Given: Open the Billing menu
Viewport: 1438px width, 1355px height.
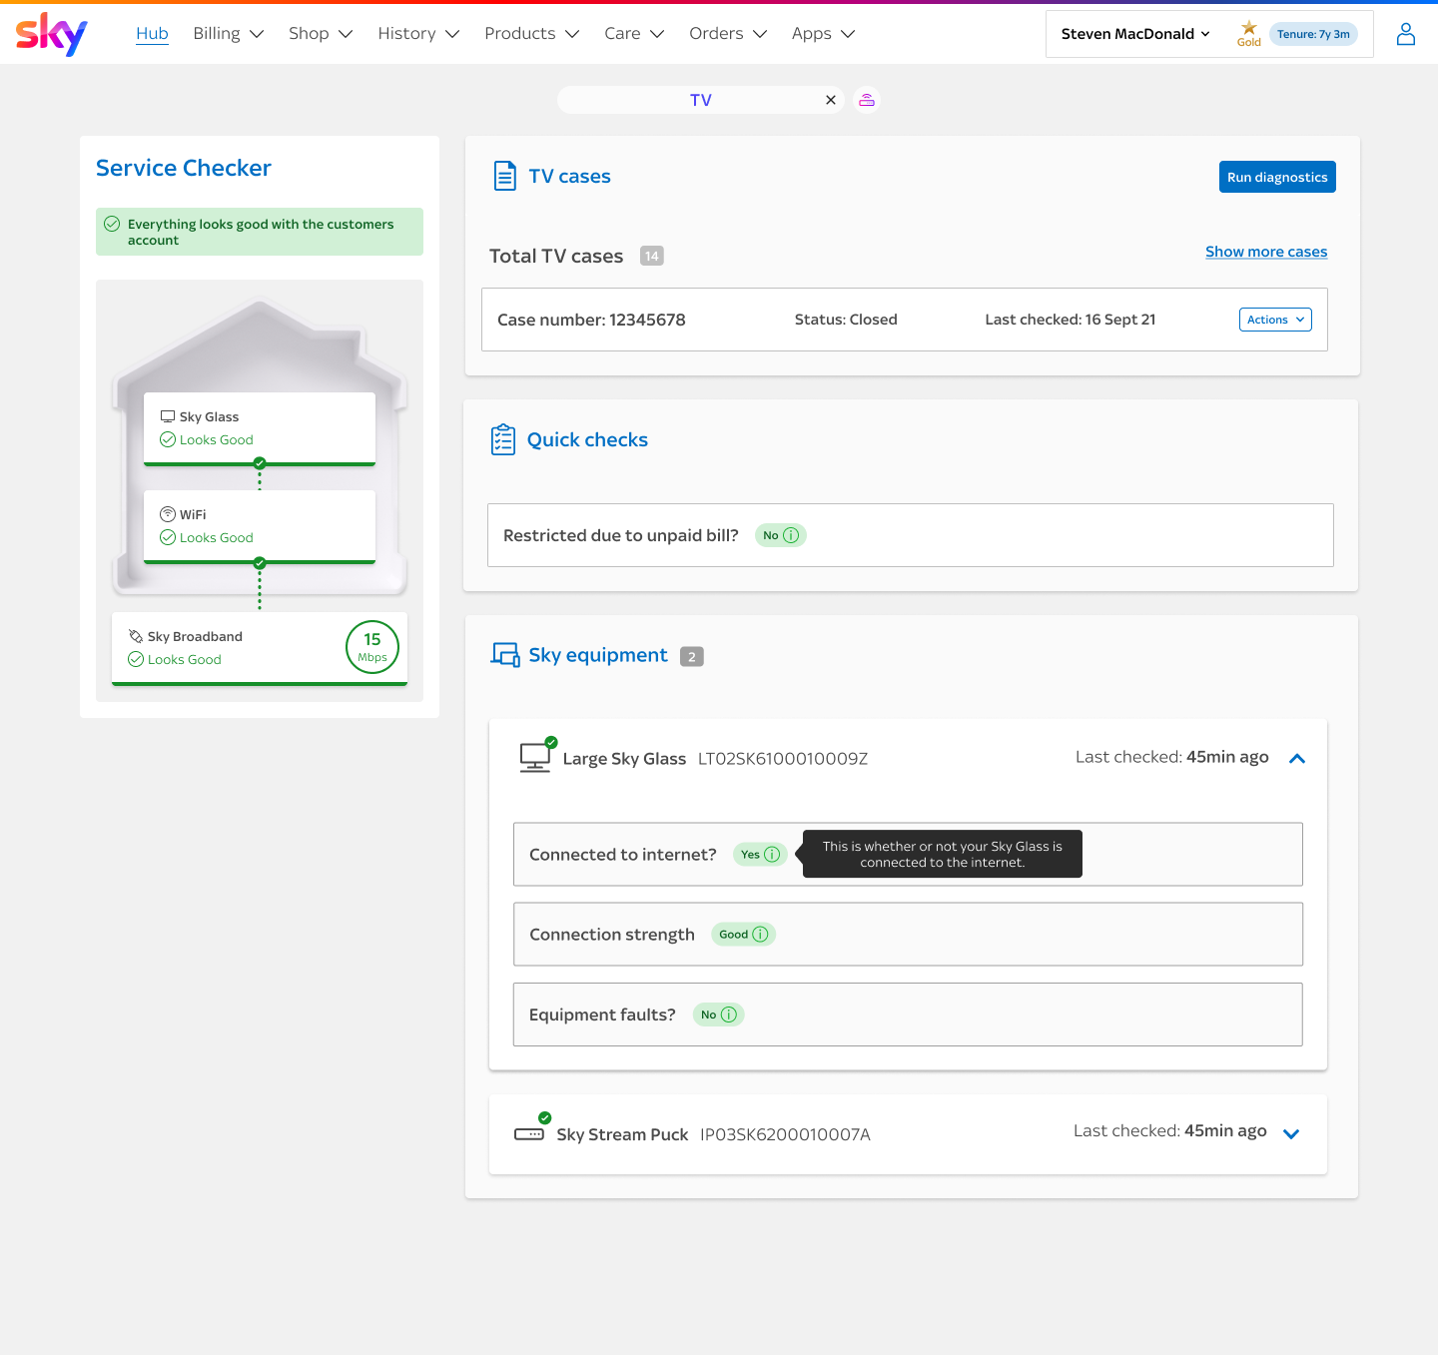Looking at the screenshot, I should 228,33.
